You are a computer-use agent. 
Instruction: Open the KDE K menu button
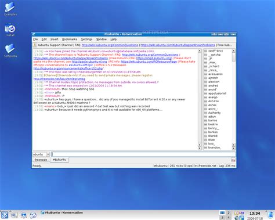point(5,215)
